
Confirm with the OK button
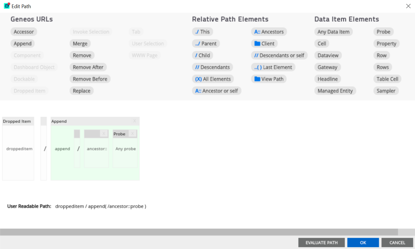363,243
